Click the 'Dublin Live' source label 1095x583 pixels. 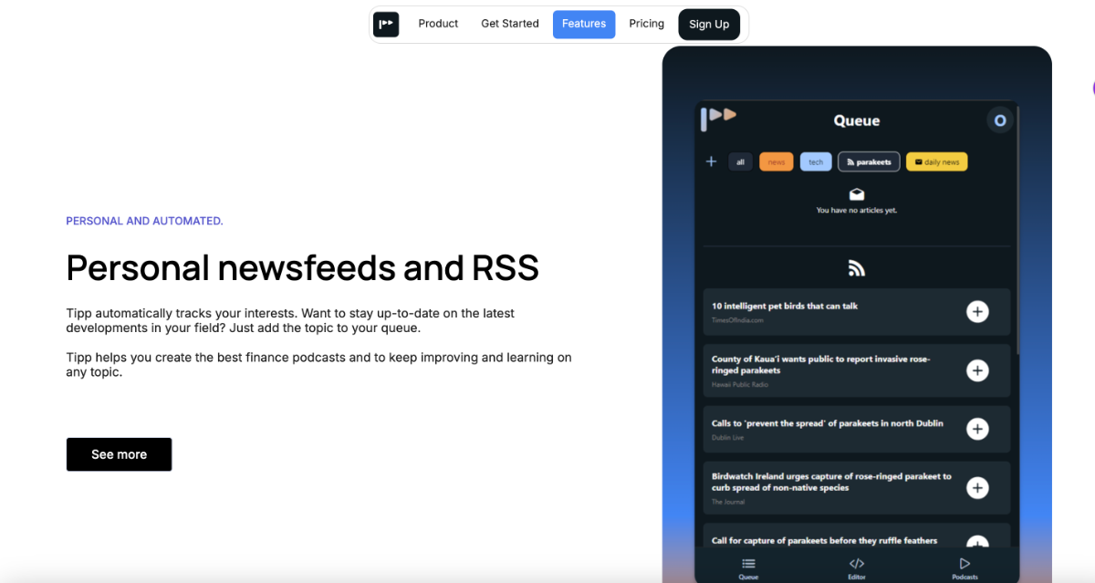[x=727, y=438]
